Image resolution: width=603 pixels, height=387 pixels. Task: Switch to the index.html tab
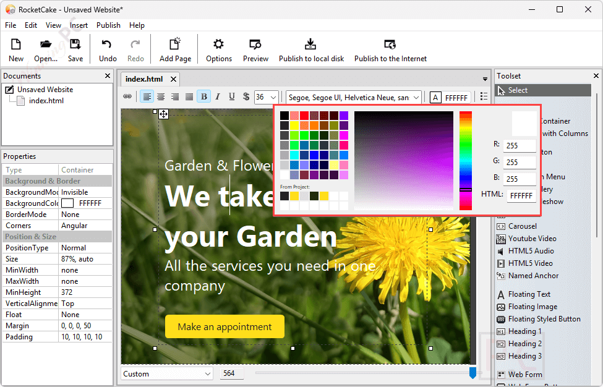tap(143, 79)
